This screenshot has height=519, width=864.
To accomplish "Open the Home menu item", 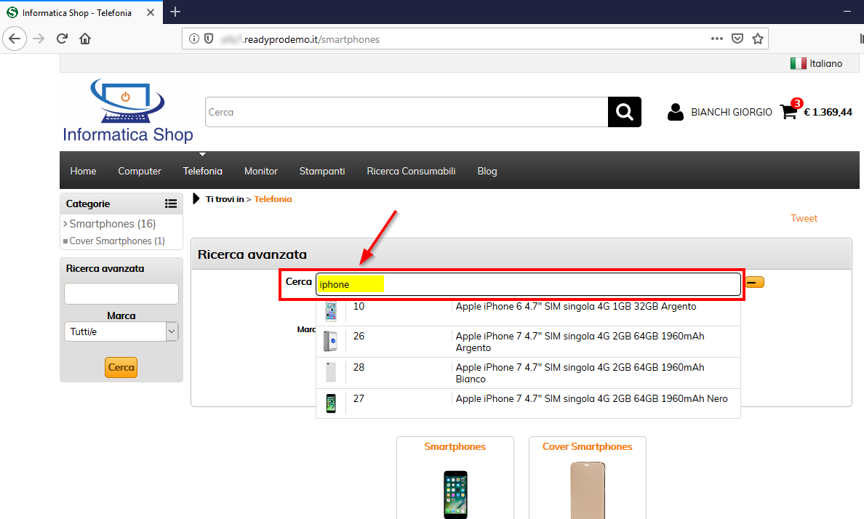I will pyautogui.click(x=83, y=172).
